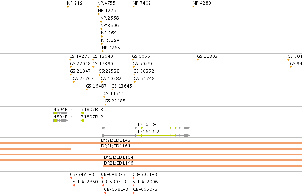Click the NP:2668 label
This screenshot has width=302, height=195.
click(110, 18)
